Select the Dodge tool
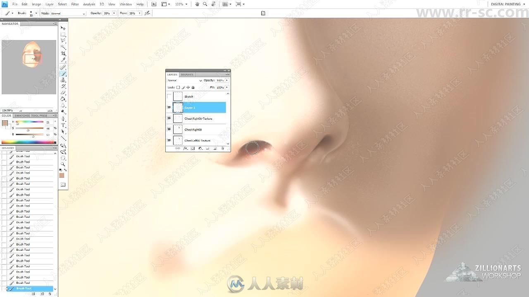This screenshot has height=297, width=529. (x=63, y=112)
